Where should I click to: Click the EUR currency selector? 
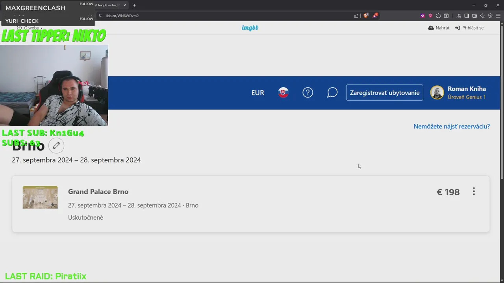[258, 93]
